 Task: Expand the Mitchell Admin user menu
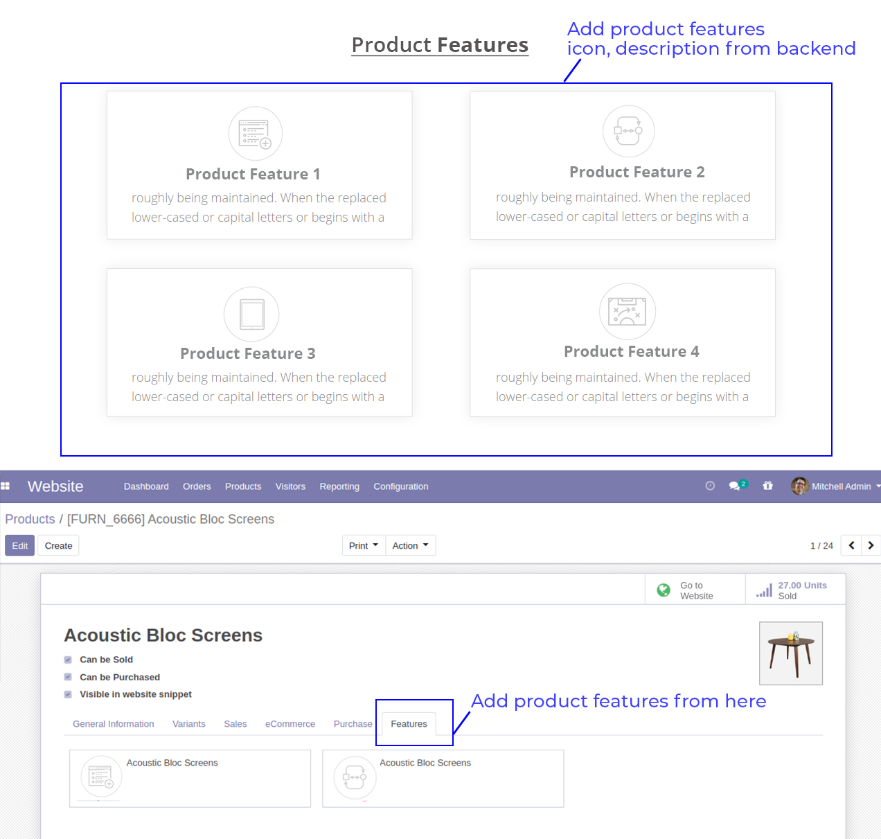coord(836,486)
